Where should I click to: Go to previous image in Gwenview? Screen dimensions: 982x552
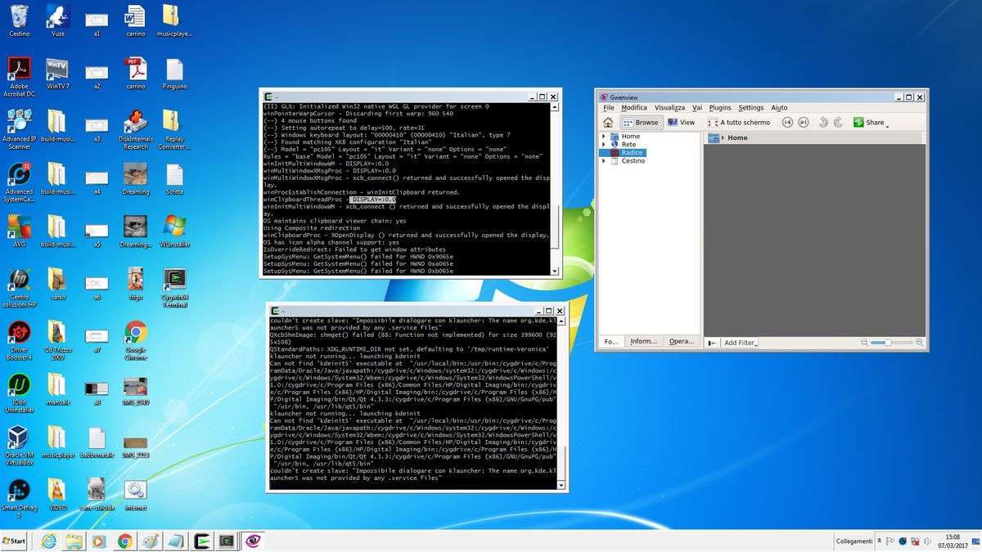click(787, 123)
